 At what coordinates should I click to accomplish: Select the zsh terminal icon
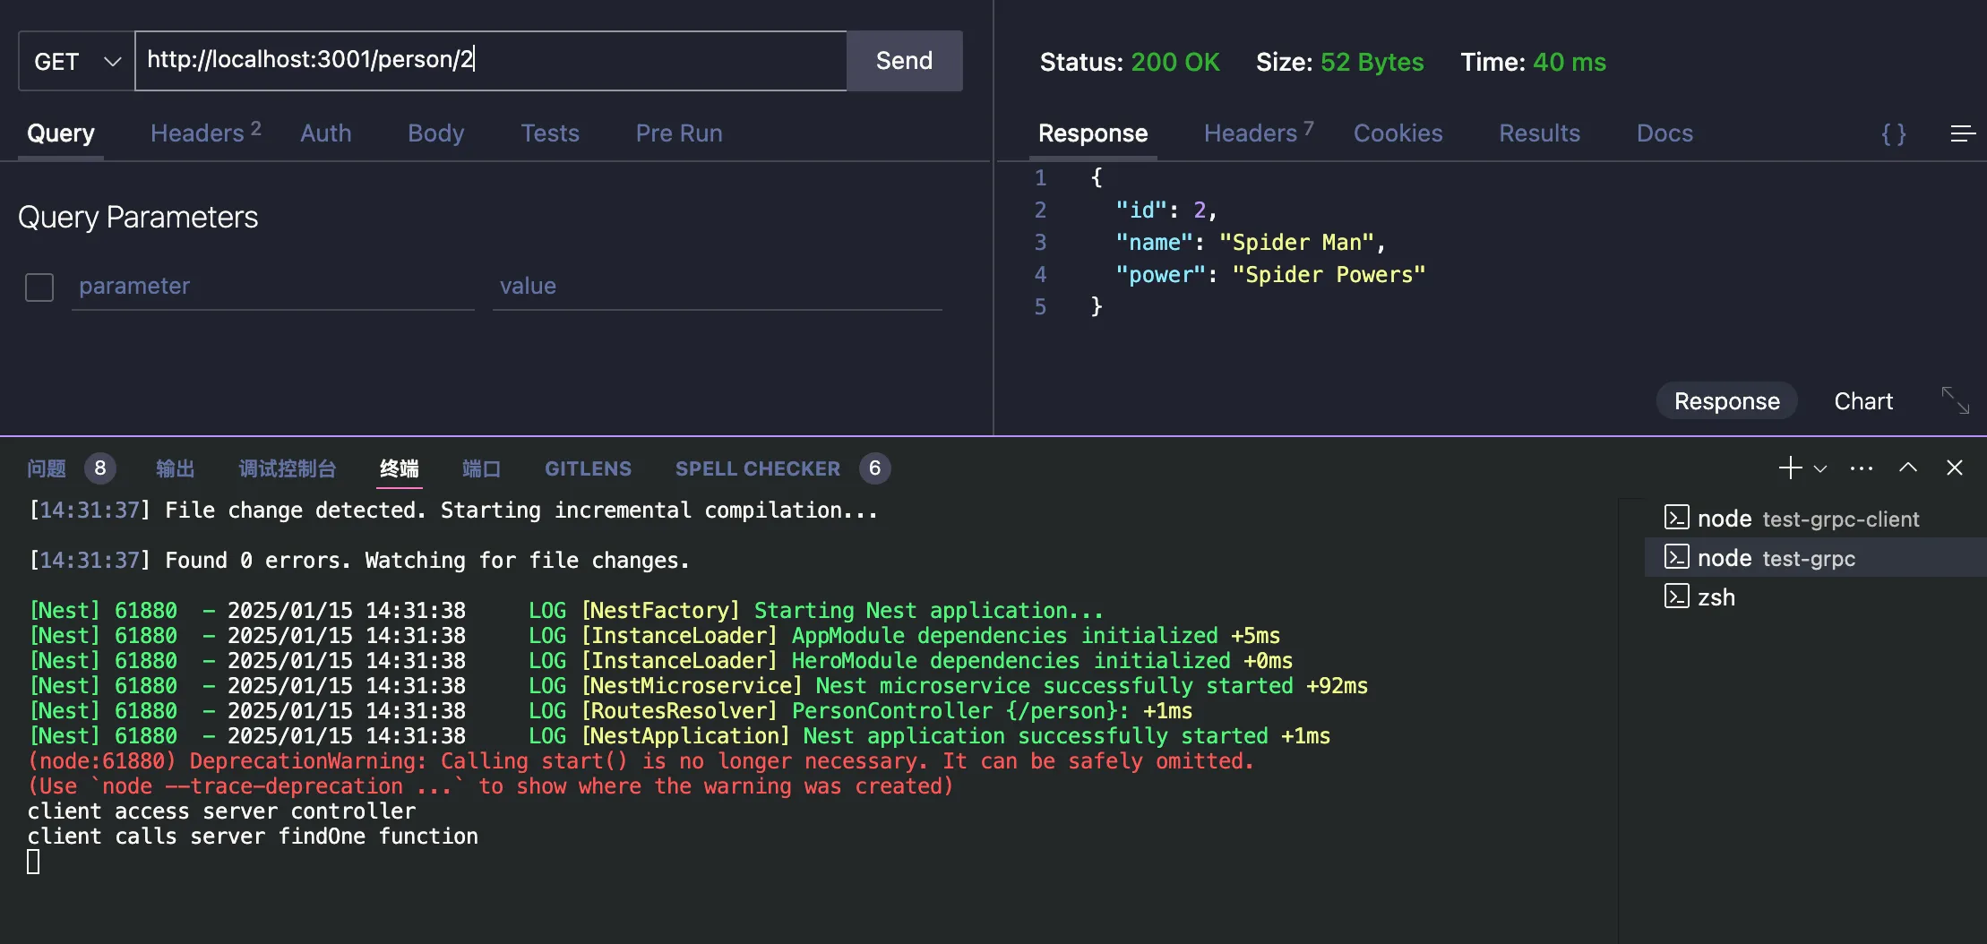point(1676,596)
